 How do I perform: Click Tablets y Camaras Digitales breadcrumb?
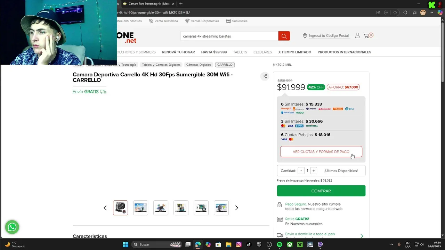click(x=161, y=65)
